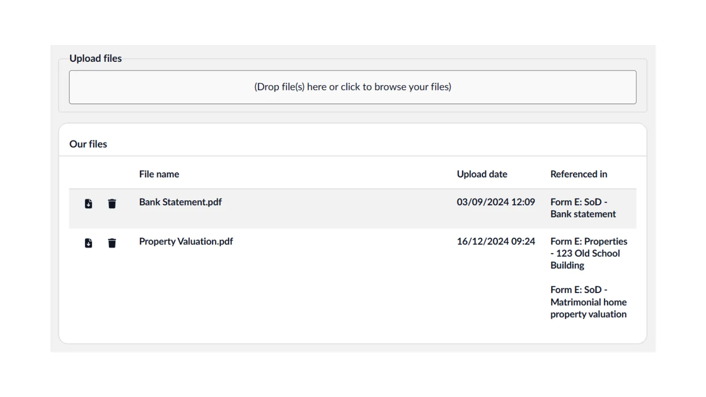Open the Bank Statement.pdf file name
This screenshot has width=706, height=397.
(x=180, y=202)
